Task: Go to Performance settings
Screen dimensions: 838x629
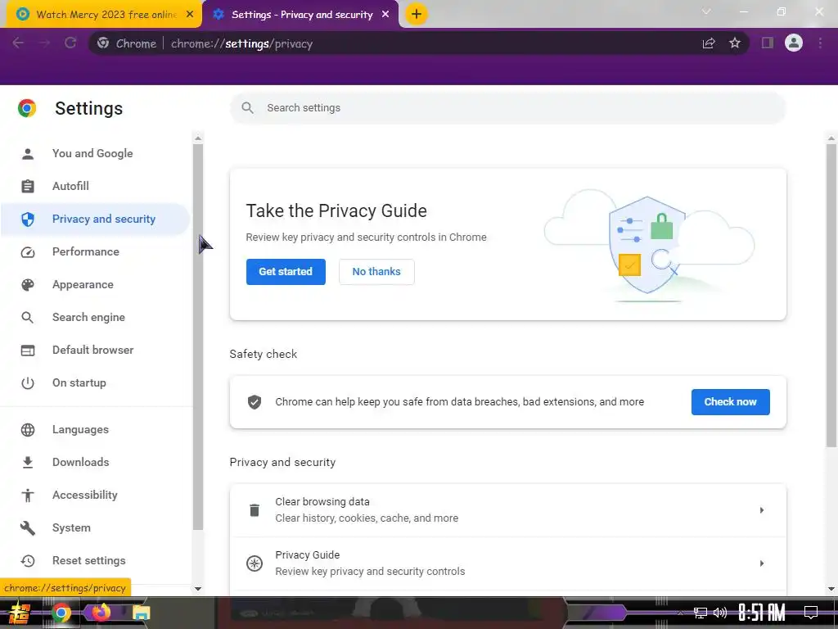Action: click(x=95, y=252)
